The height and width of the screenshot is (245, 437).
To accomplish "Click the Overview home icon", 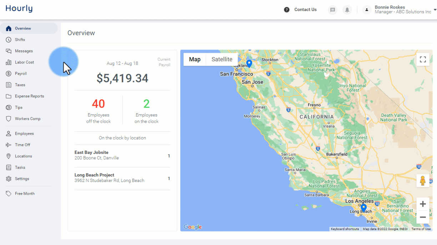I will coord(9,28).
